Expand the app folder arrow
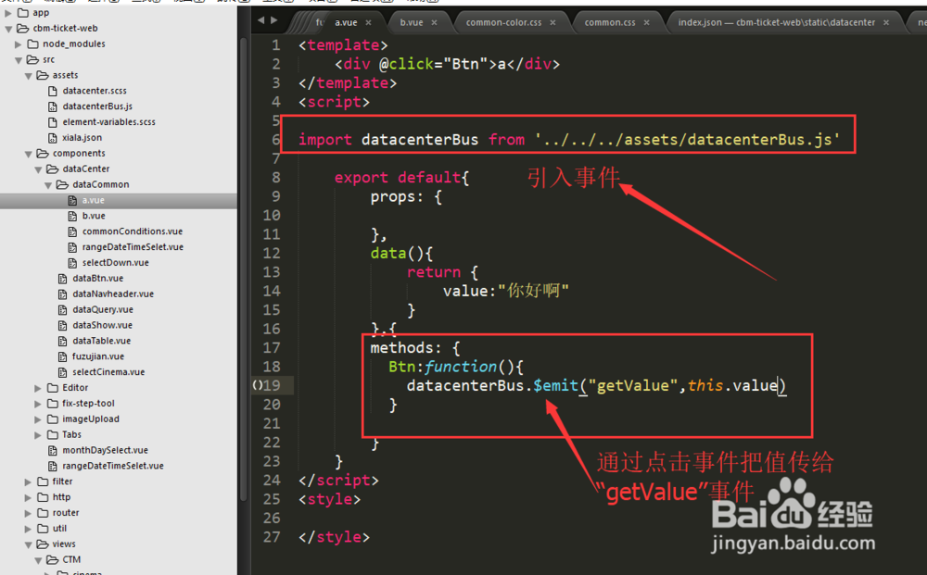 pos(8,12)
